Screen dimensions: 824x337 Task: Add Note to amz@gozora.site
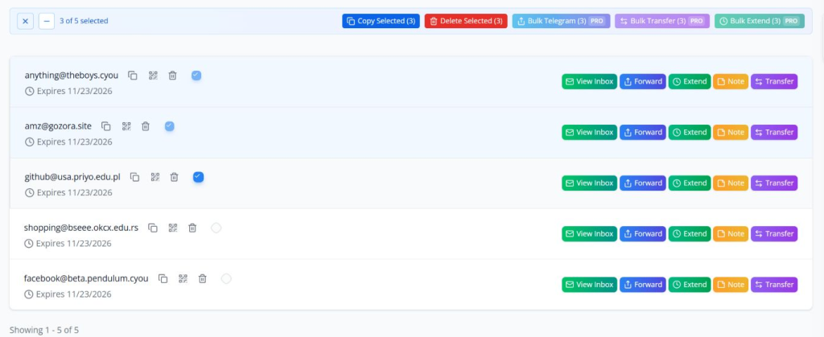pyautogui.click(x=731, y=132)
